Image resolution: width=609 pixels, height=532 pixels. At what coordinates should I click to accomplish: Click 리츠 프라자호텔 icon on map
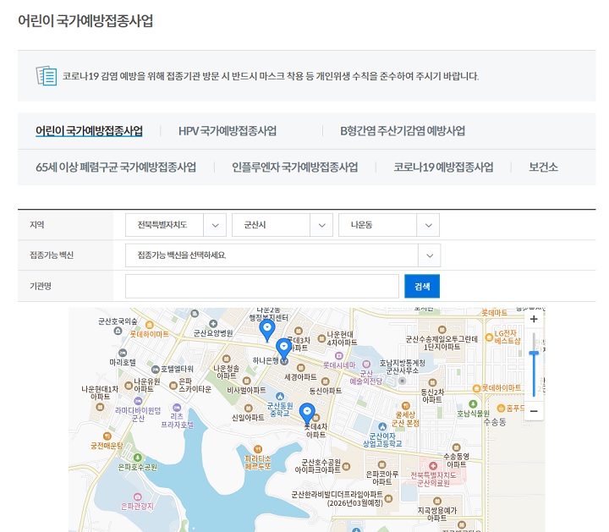[177, 408]
